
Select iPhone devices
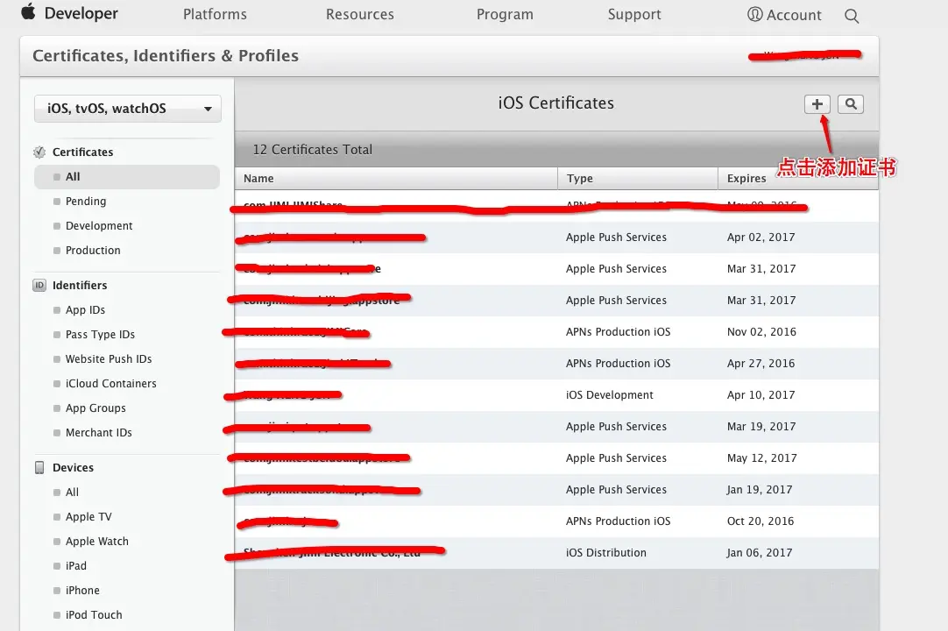point(82,591)
